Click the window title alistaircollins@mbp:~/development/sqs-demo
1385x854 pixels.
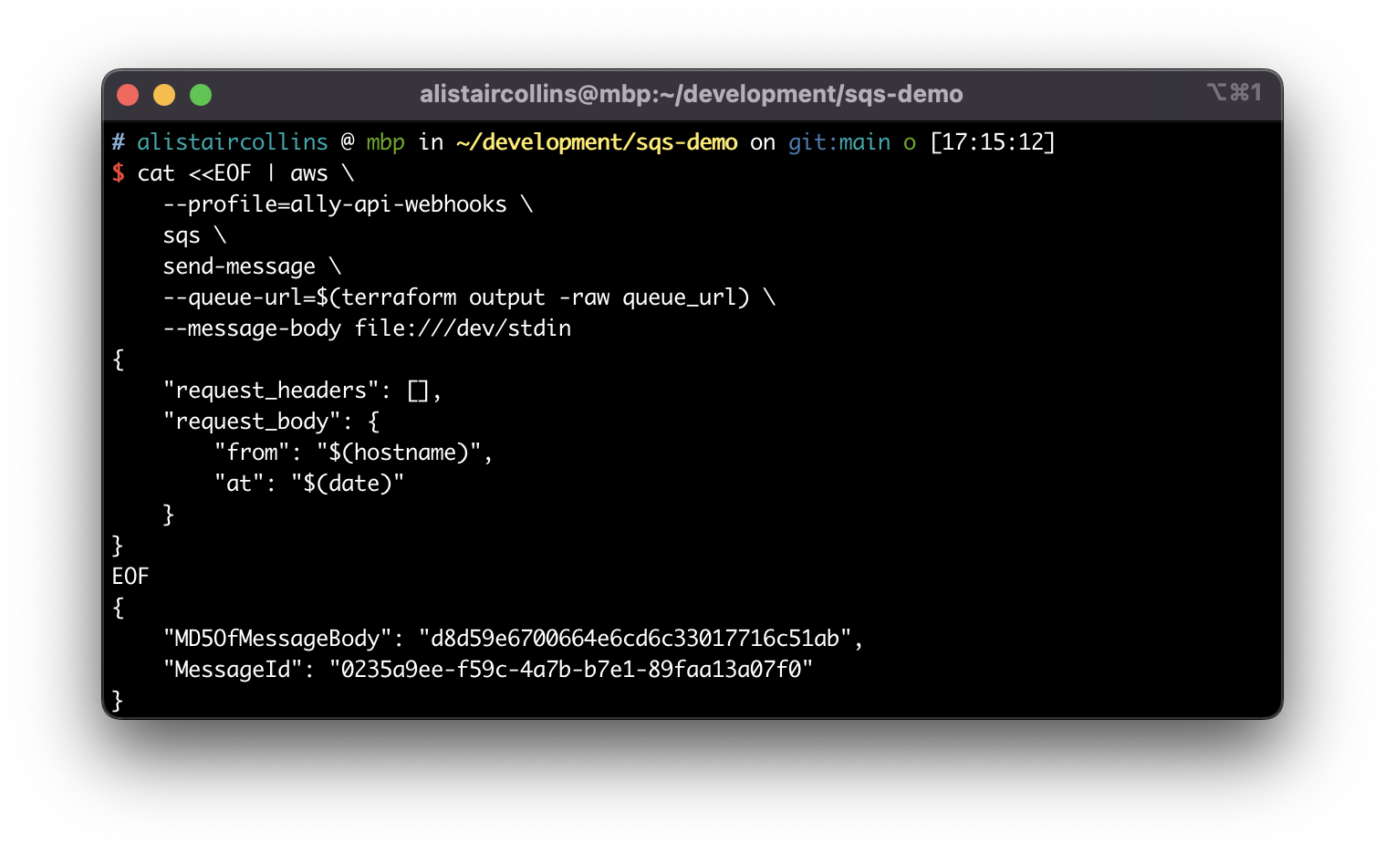(691, 94)
